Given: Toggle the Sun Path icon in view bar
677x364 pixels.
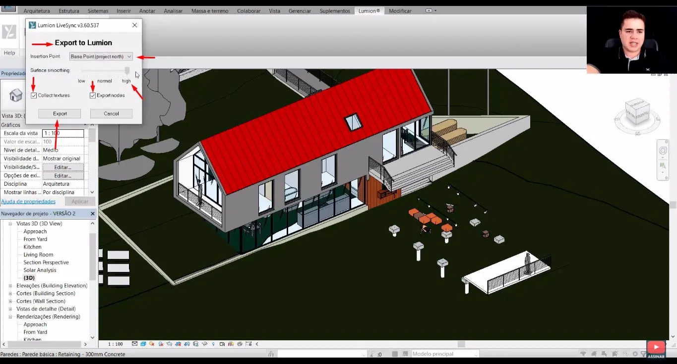Looking at the screenshot, I should point(152,344).
